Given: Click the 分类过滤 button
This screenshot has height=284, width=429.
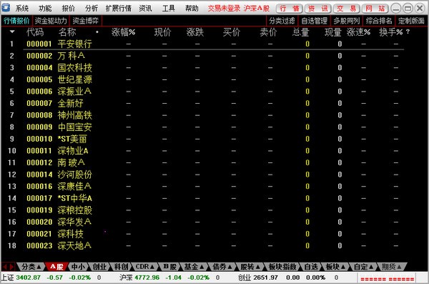Looking at the screenshot, I should [282, 21].
